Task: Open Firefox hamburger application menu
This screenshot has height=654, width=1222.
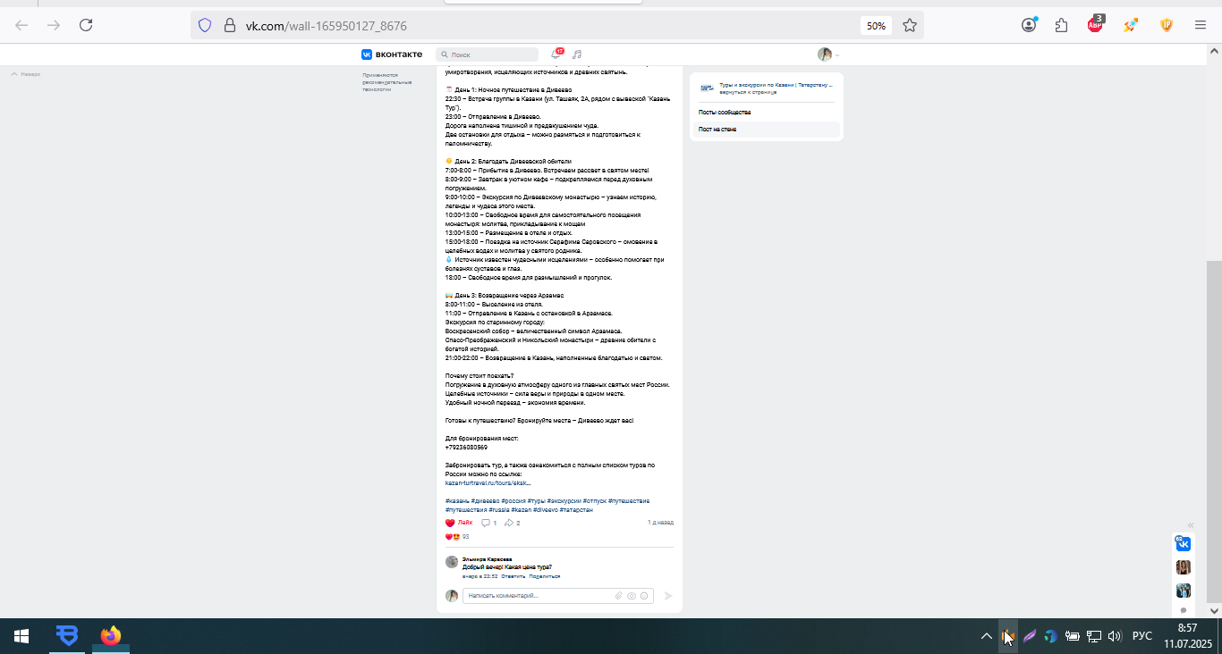Action: 1201,25
